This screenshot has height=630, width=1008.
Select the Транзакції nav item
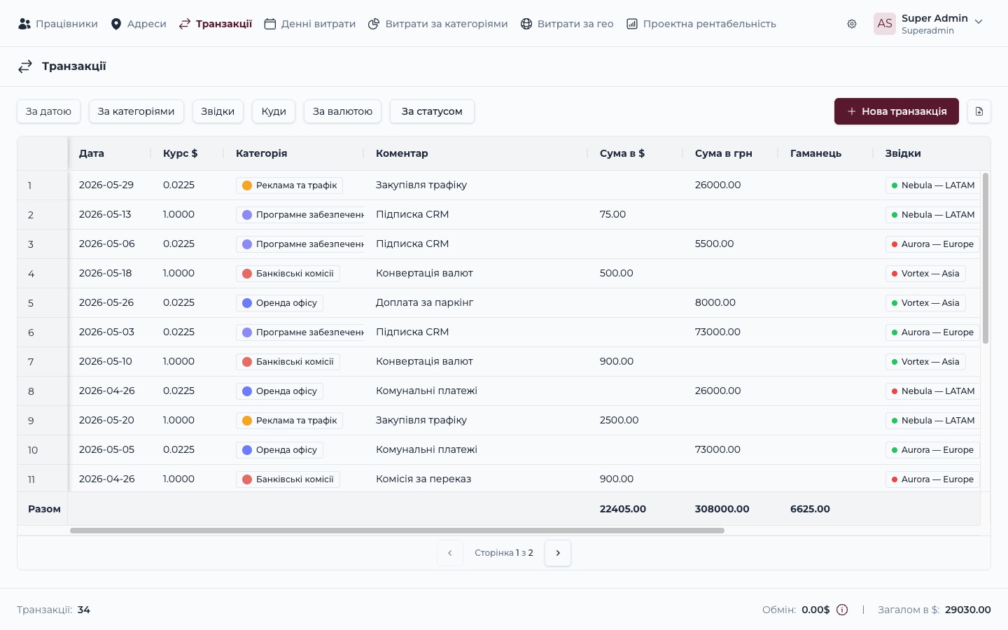point(216,24)
